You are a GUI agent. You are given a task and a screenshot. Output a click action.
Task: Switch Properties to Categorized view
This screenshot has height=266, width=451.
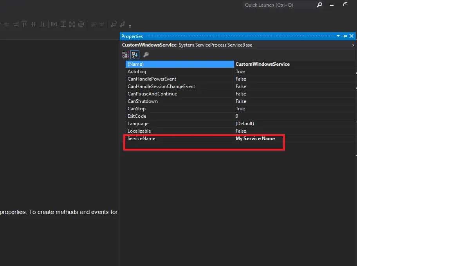(126, 55)
